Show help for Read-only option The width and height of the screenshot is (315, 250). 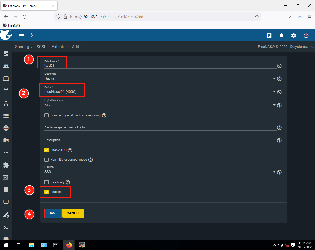[68, 182]
